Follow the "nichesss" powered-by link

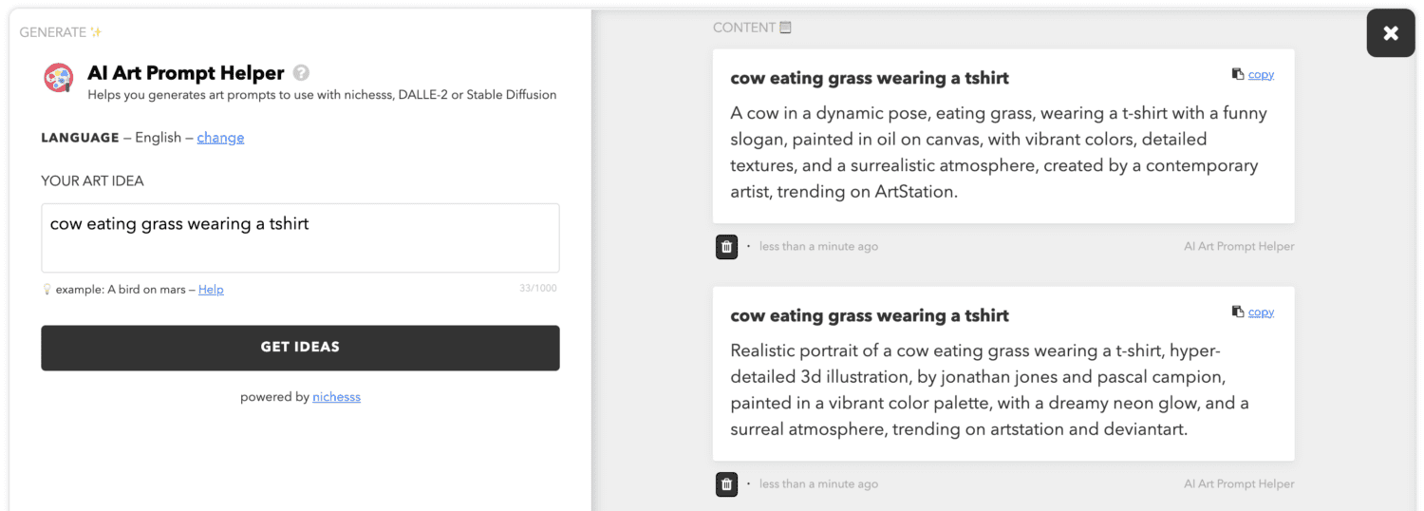336,397
